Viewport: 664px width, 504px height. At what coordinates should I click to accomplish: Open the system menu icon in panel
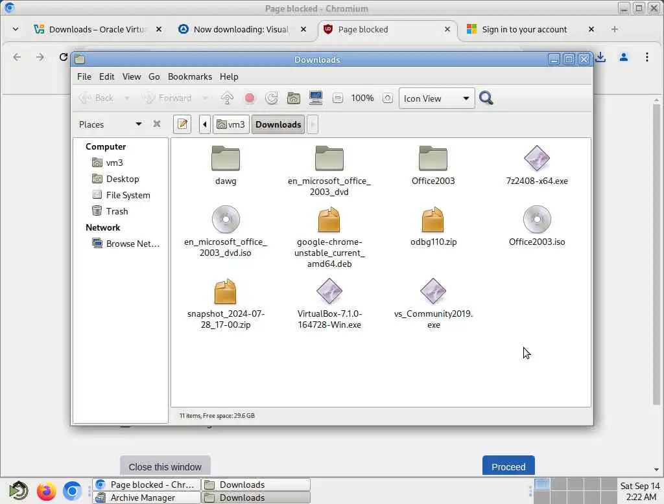click(x=19, y=491)
